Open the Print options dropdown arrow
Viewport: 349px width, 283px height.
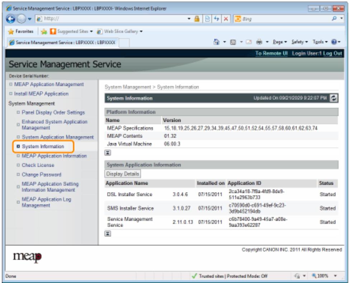[267, 42]
